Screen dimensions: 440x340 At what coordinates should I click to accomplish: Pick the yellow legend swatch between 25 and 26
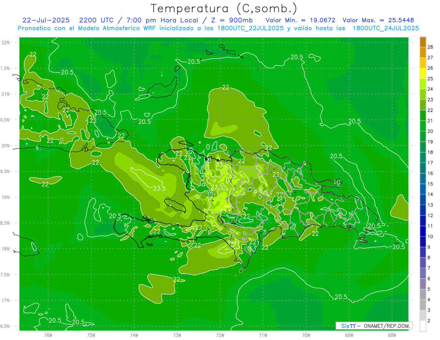423,73
